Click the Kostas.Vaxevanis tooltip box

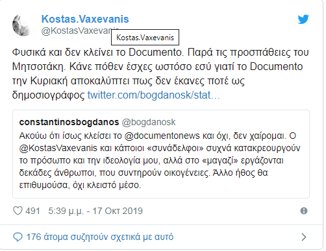145,38
